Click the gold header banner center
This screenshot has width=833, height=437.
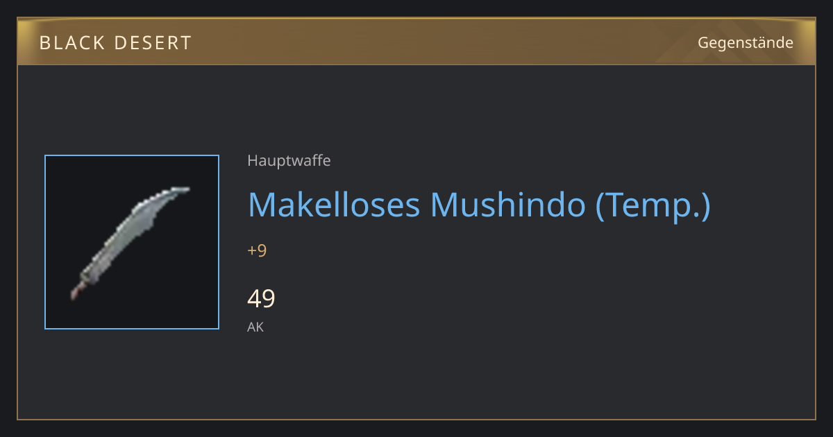point(416,42)
